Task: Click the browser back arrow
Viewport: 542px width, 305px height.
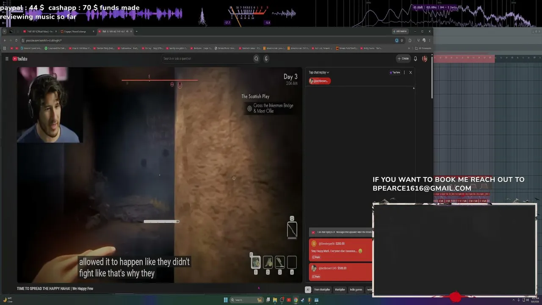Action: click(x=5, y=40)
